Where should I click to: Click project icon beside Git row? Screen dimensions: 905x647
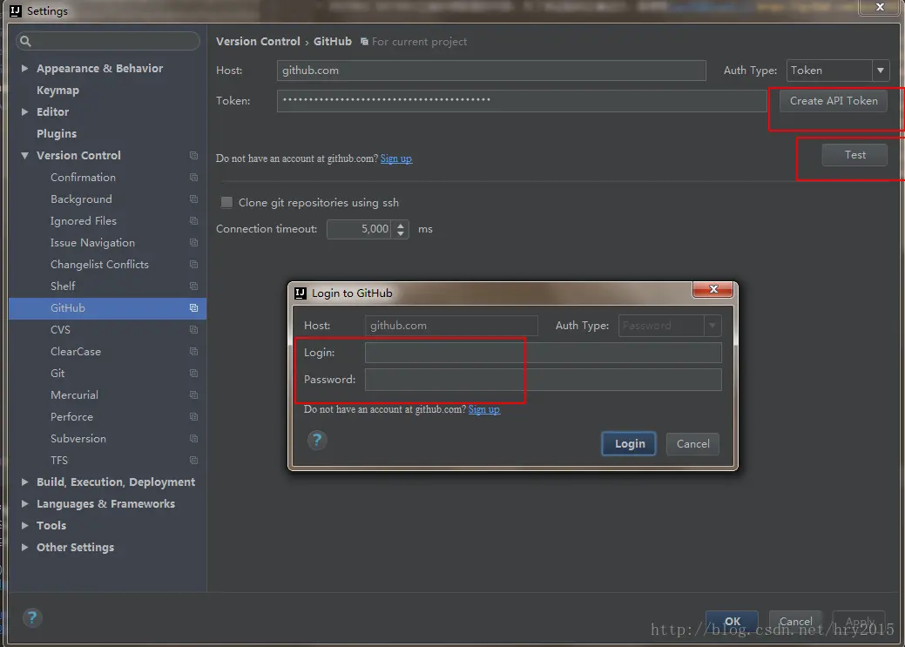pos(193,374)
